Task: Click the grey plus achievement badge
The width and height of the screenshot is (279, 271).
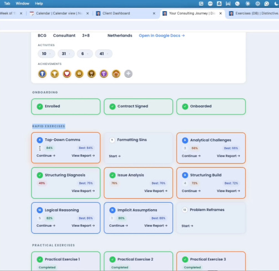Action: pos(128,74)
